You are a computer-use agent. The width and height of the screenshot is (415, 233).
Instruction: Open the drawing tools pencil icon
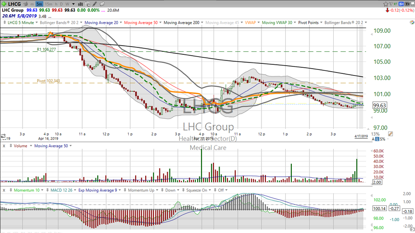tap(95, 4)
